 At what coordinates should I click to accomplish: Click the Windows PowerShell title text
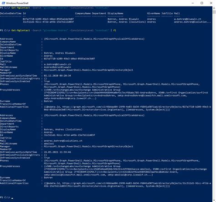17,3
